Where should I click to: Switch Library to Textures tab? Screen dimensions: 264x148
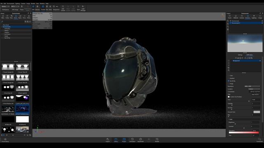12,16
